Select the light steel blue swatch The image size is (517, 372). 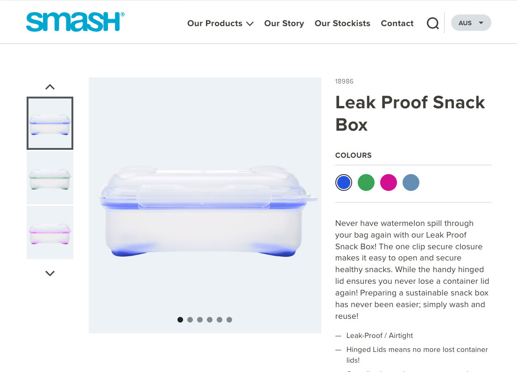[411, 182]
